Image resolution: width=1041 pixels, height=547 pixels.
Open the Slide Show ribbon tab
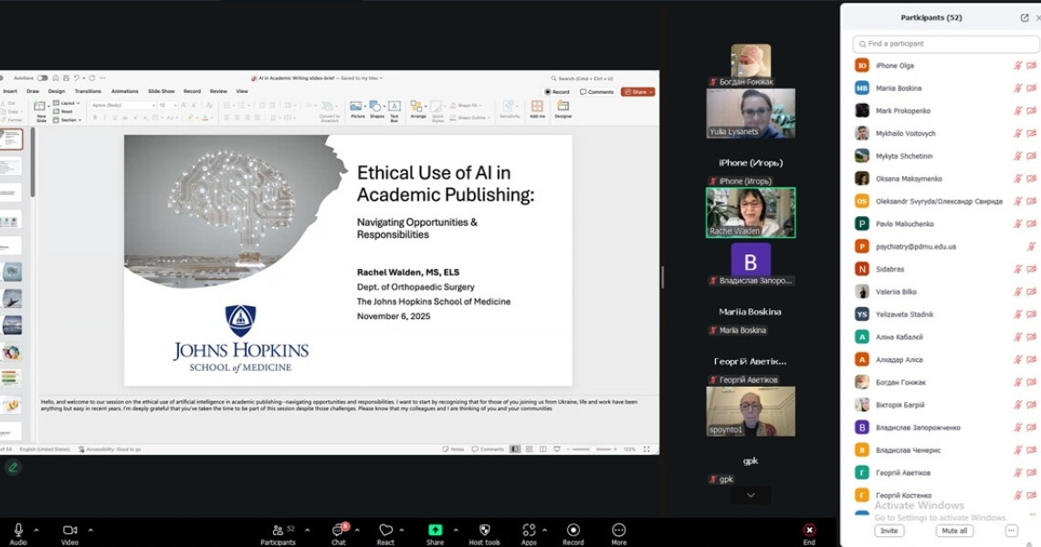coord(161,91)
